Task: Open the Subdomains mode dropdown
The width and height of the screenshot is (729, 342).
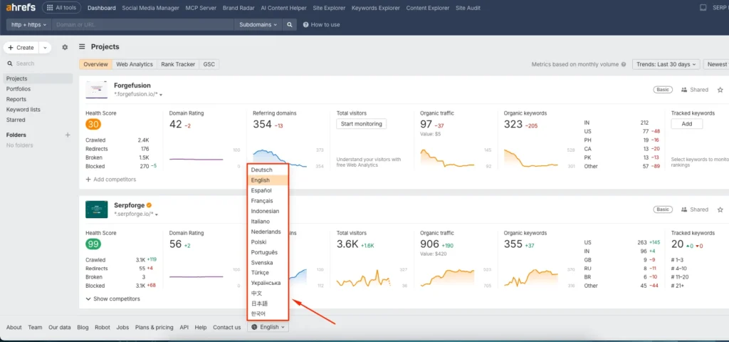Action: click(257, 24)
